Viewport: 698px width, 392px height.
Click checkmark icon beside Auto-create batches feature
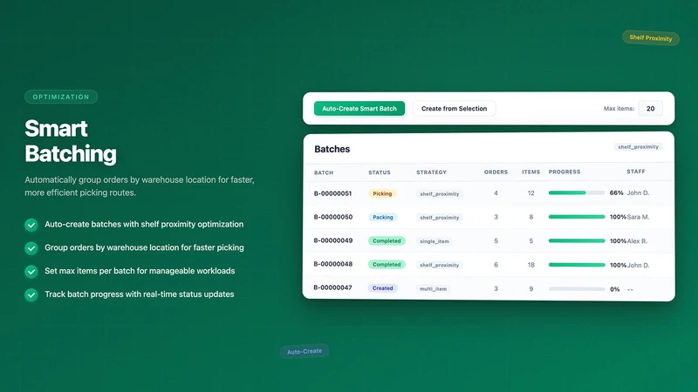pos(31,225)
